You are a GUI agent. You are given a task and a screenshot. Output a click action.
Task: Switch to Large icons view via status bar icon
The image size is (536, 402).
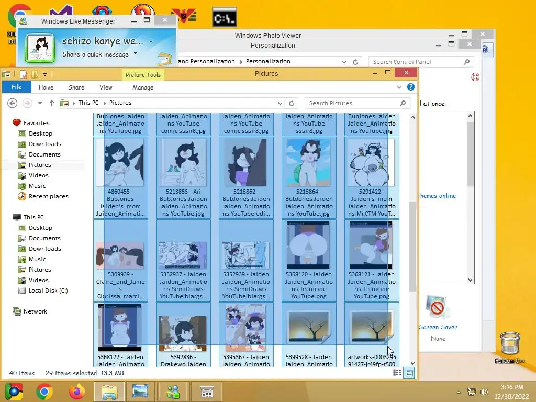click(409, 373)
